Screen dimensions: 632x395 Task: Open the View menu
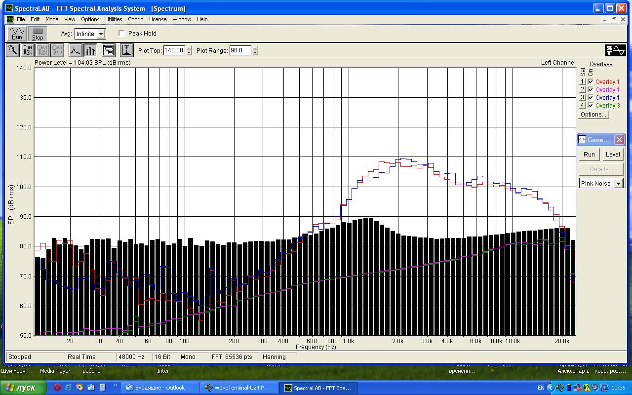70,19
